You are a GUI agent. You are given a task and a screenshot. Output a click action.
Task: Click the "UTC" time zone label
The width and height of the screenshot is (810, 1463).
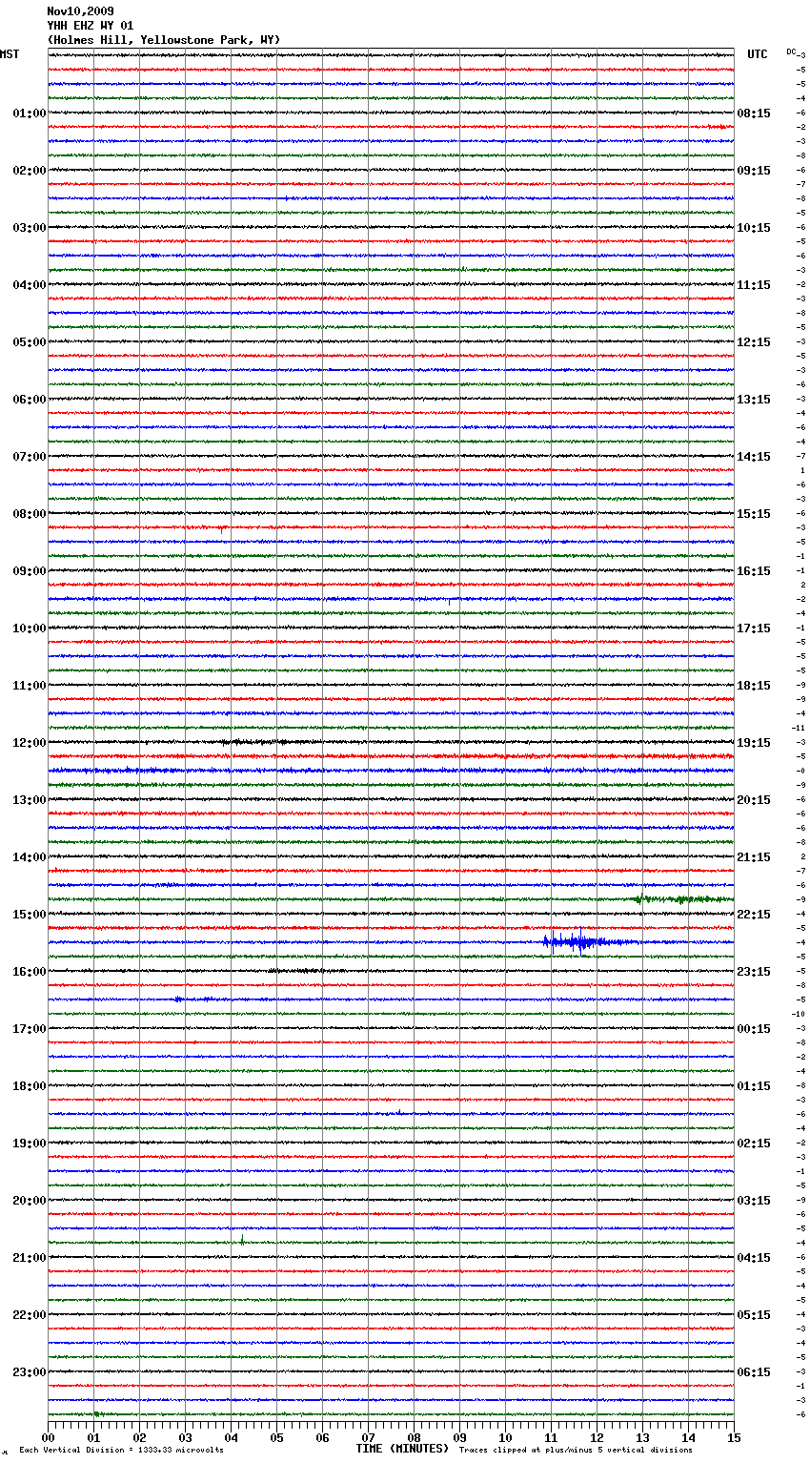pyautogui.click(x=758, y=54)
